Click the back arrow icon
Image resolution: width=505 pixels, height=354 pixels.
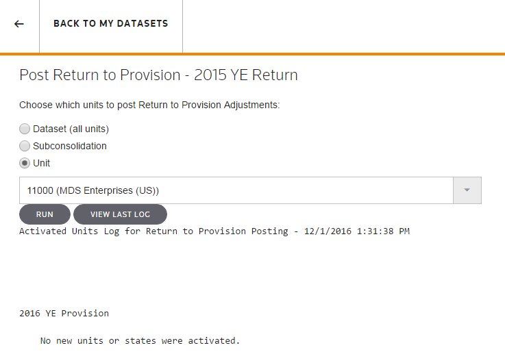pos(19,24)
